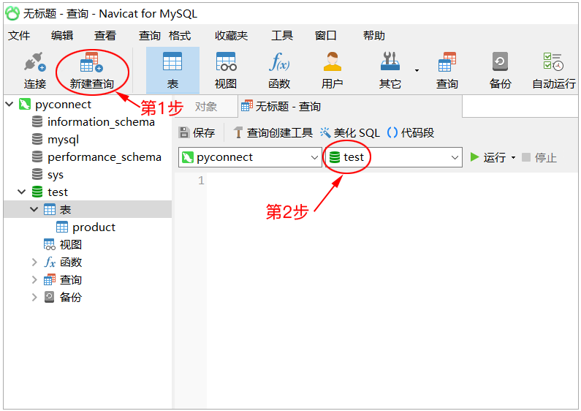Open the Format (格式) menu
581x411 pixels.
tap(180, 36)
